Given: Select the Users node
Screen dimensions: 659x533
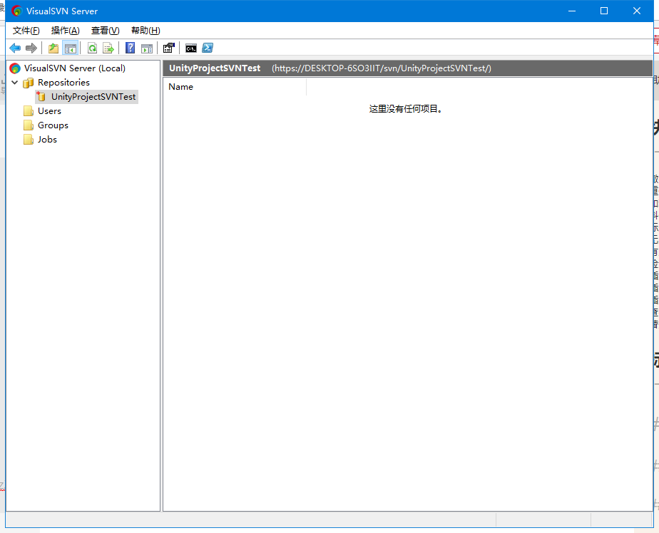Looking at the screenshot, I should pos(49,111).
